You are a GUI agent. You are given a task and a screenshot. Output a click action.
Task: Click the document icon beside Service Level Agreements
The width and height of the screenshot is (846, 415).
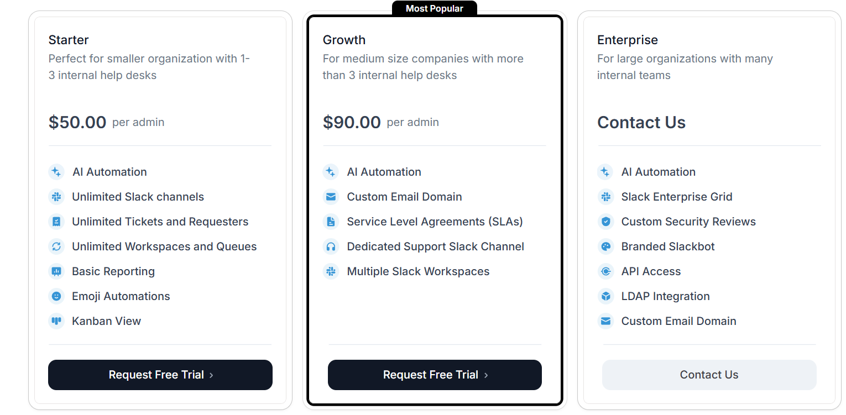pos(331,222)
